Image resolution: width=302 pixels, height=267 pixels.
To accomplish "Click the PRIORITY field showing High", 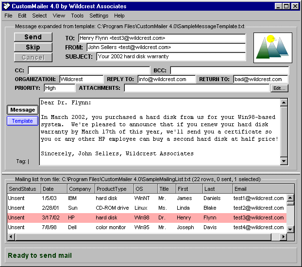I will point(60,88).
